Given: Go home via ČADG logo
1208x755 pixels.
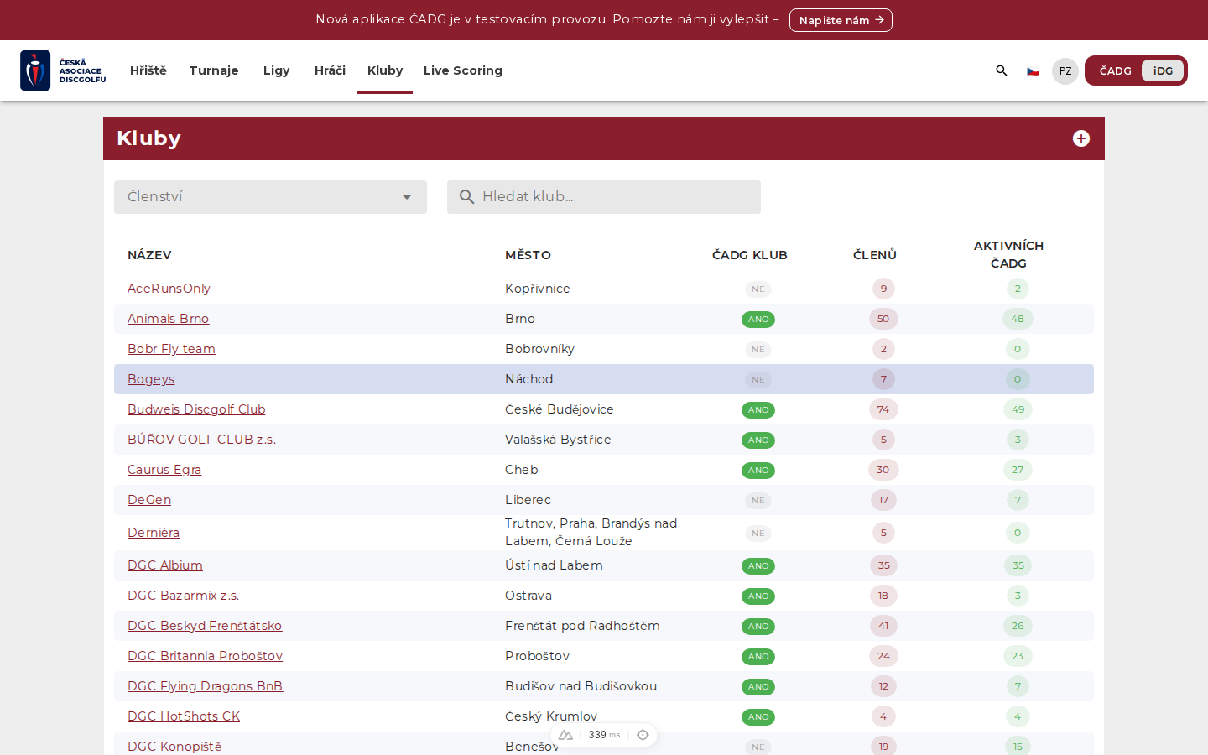Looking at the screenshot, I should (63, 70).
